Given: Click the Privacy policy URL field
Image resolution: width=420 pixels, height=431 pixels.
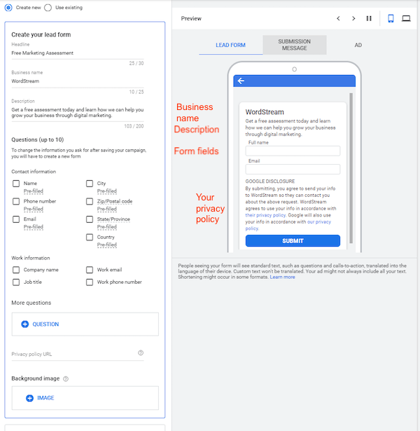Looking at the screenshot, I should (x=78, y=354).
